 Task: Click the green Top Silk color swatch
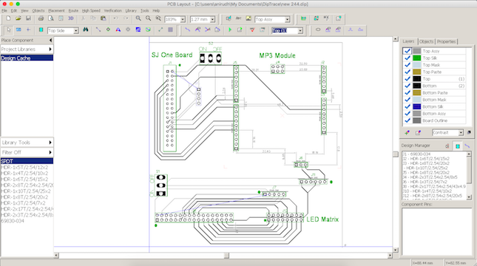pyautogui.click(x=417, y=58)
